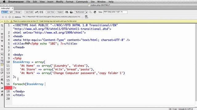This screenshot has width=197, height=110.
Task: Toggle the Live Code button
Action: click(29, 12)
